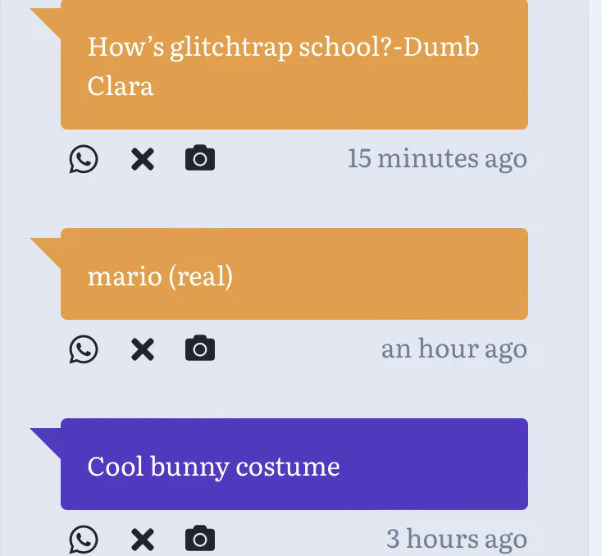Delete the "Cool bunny costume" message

[143, 539]
